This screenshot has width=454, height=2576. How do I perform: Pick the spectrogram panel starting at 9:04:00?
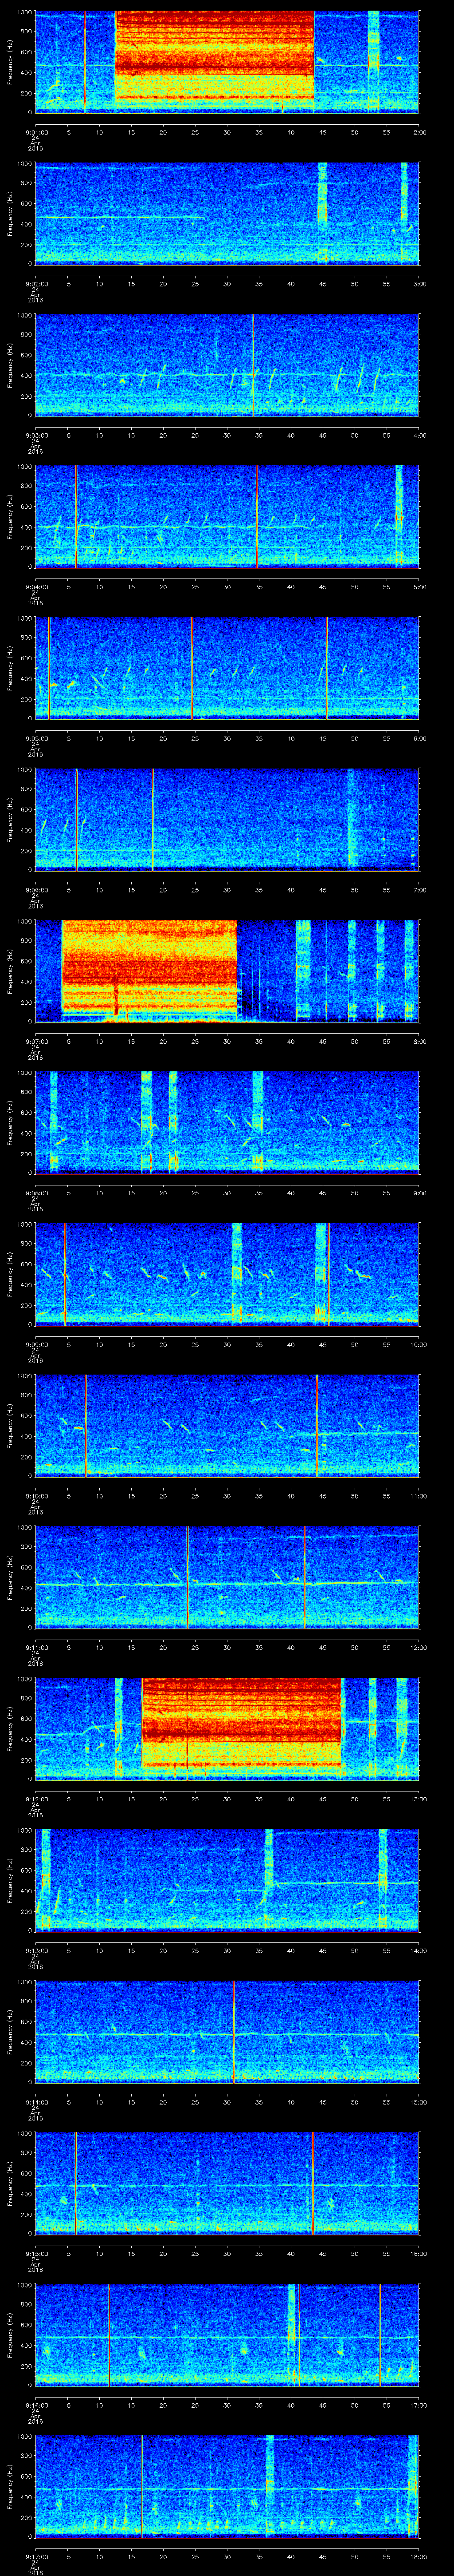click(x=227, y=516)
